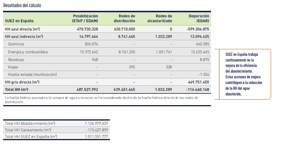Click the 'Potabilización (ETAP / EDAM)' column header
This screenshot has width=284, height=147.
[x=85, y=18]
